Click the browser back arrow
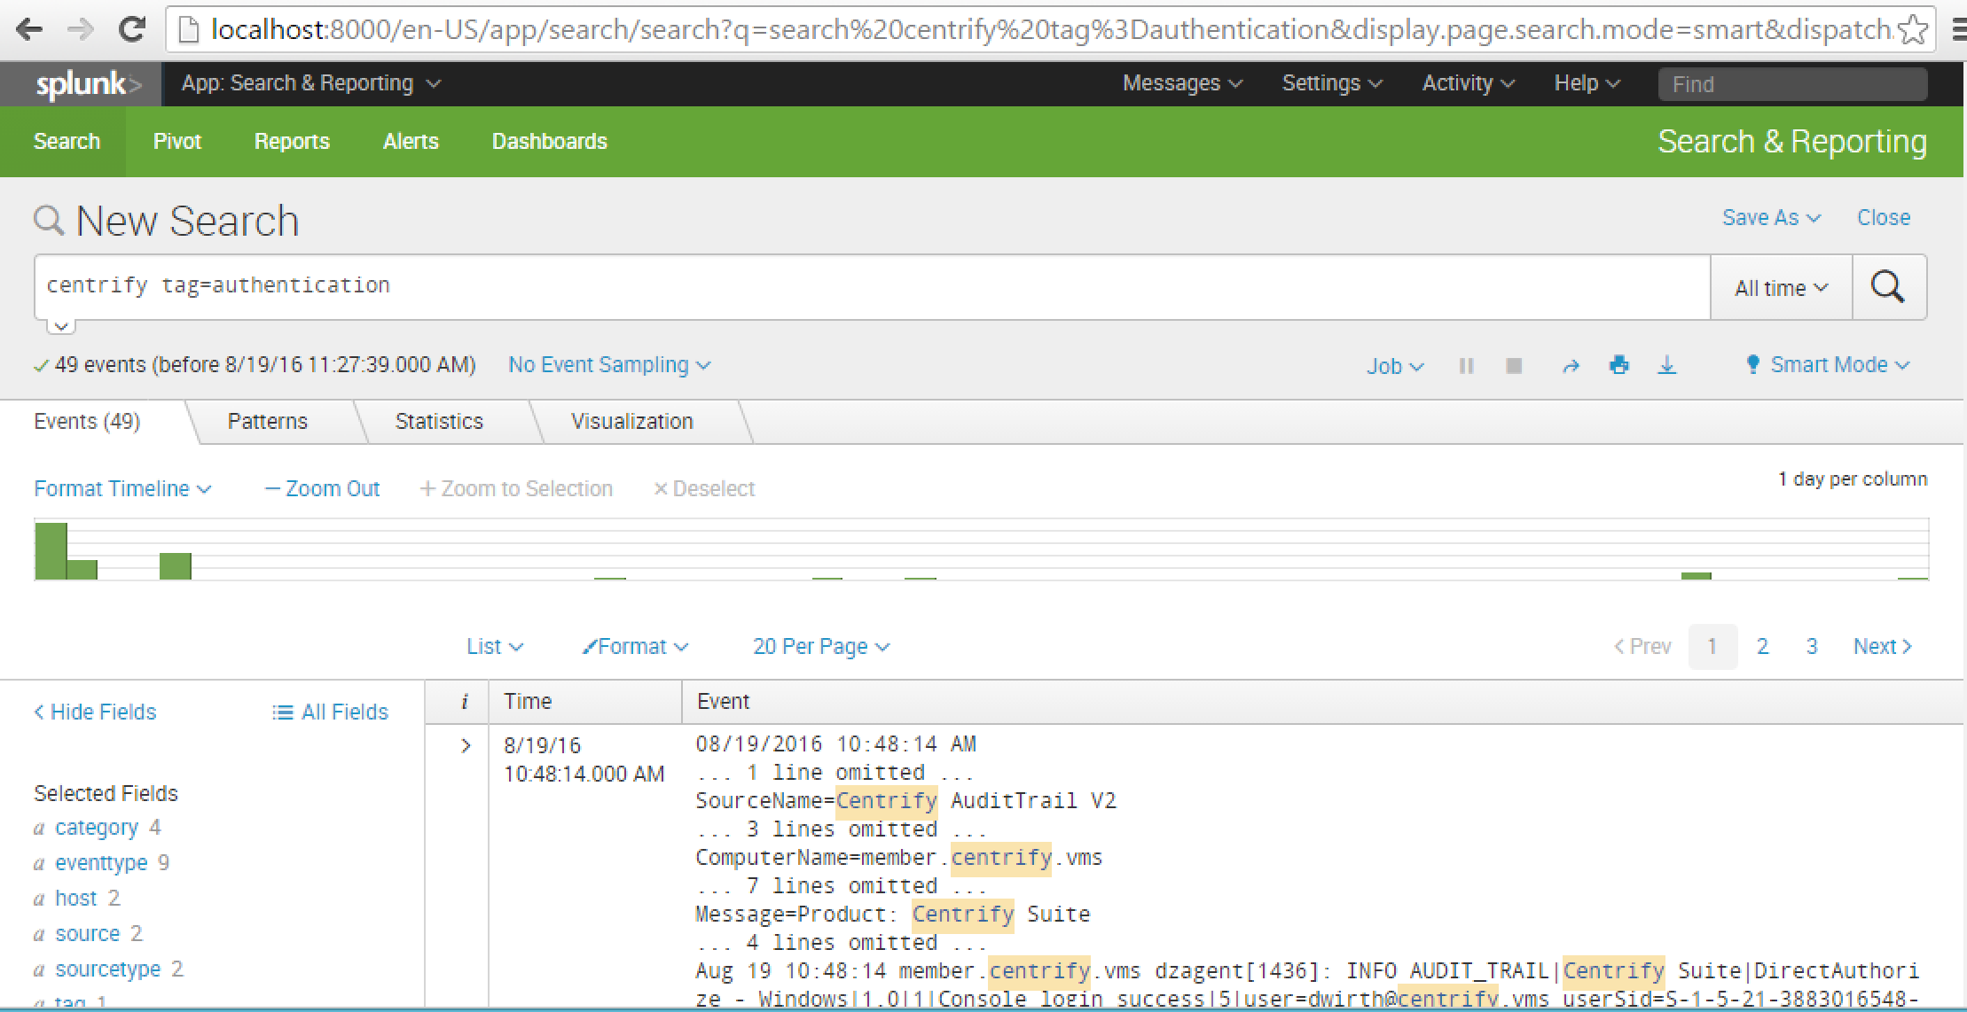The image size is (1967, 1012). click(x=28, y=30)
